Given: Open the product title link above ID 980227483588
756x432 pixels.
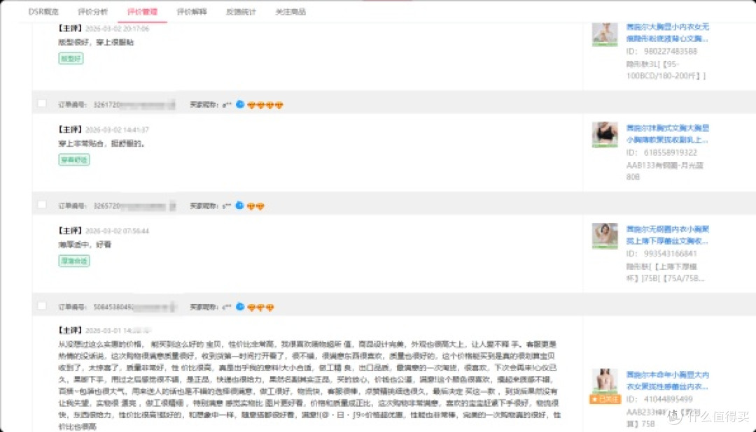Looking at the screenshot, I should point(667,32).
